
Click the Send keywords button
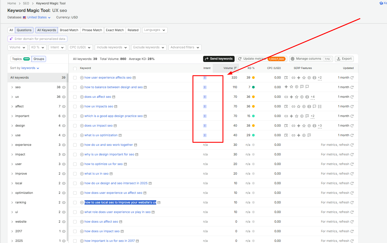(219, 59)
